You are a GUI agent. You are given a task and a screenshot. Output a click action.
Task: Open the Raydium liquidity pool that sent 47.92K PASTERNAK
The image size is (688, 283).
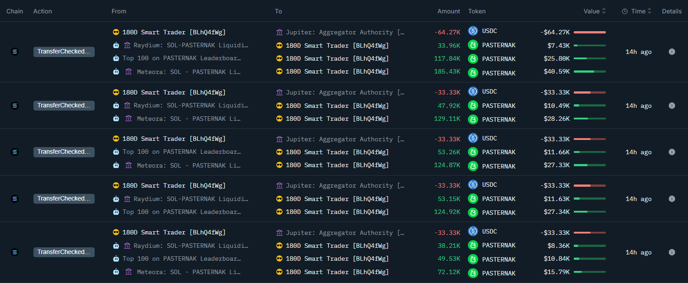(191, 106)
